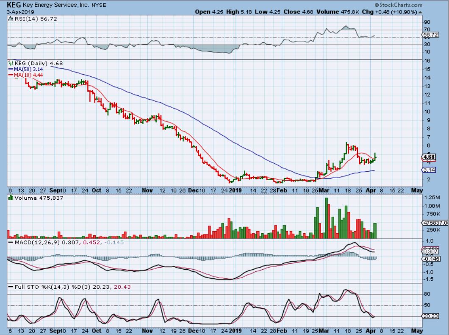Click the red 20.43 stochastic %D value

coord(122,287)
